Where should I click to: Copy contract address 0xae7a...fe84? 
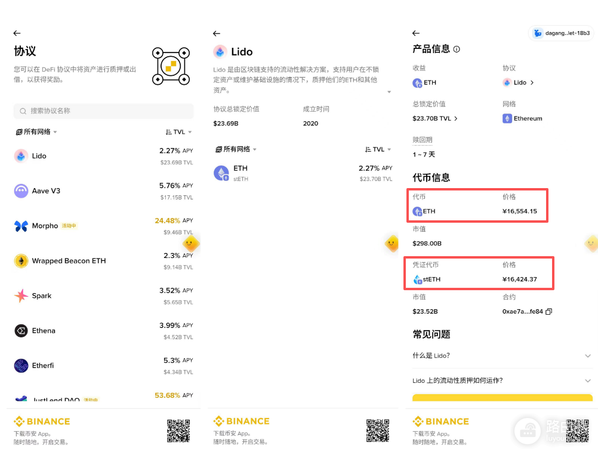tap(549, 312)
